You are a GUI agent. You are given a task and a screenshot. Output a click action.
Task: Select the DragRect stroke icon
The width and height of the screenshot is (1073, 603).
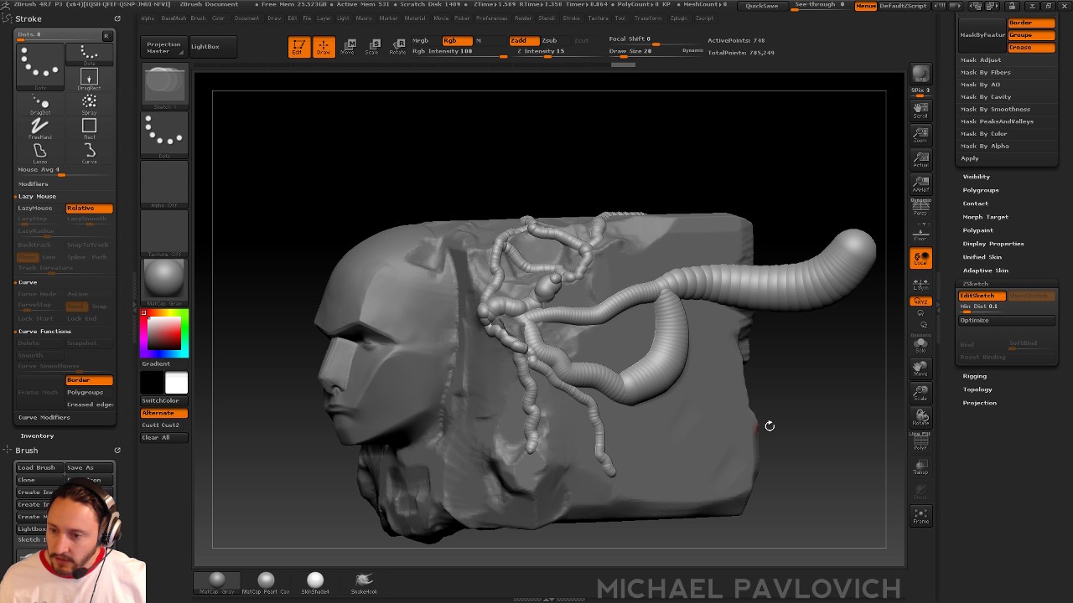[89, 80]
